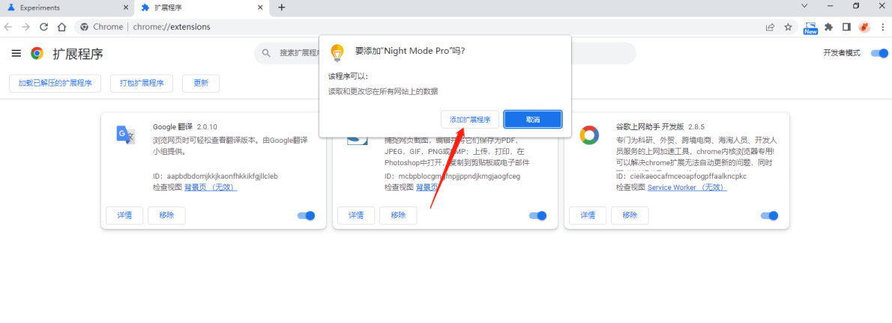892x323 pixels.
Task: Click the 谷歌上网助手 extension icon
Action: pyautogui.click(x=588, y=135)
